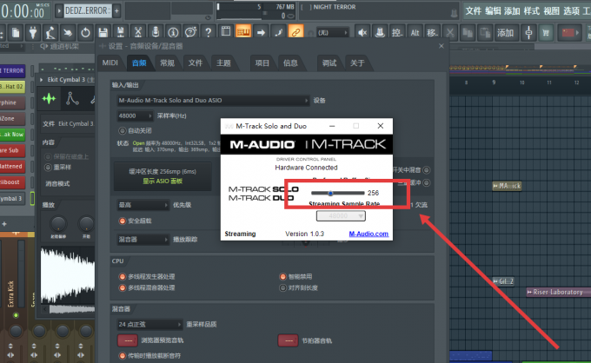Toggle the 对齐刻长度 option
This screenshot has height=363, width=591.
(x=282, y=288)
